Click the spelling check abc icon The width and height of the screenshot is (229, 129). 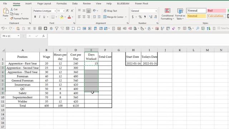(179, 28)
